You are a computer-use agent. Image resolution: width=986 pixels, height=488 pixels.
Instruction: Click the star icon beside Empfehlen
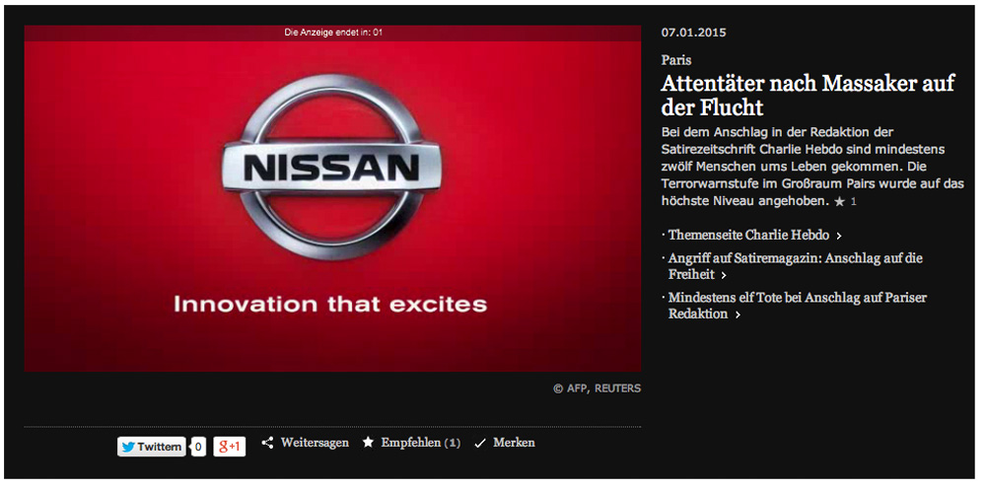pyautogui.click(x=368, y=443)
